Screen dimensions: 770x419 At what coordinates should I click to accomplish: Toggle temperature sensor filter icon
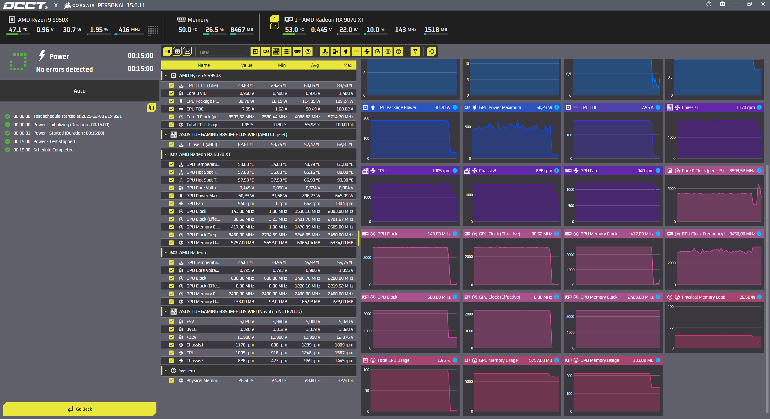pyautogui.click(x=325, y=51)
